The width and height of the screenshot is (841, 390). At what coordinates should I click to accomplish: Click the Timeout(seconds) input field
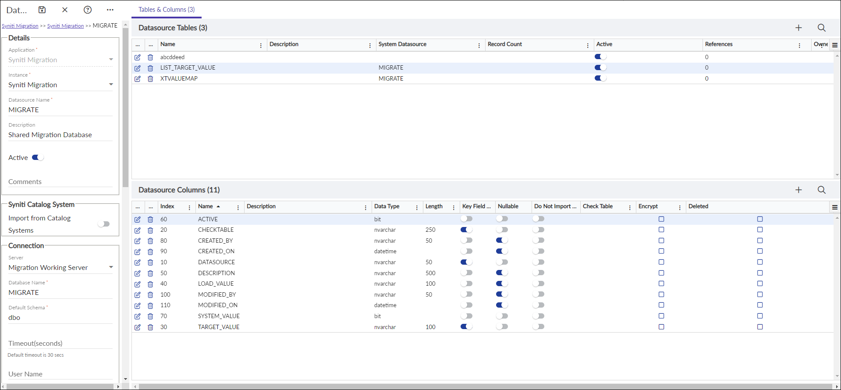[x=60, y=343]
